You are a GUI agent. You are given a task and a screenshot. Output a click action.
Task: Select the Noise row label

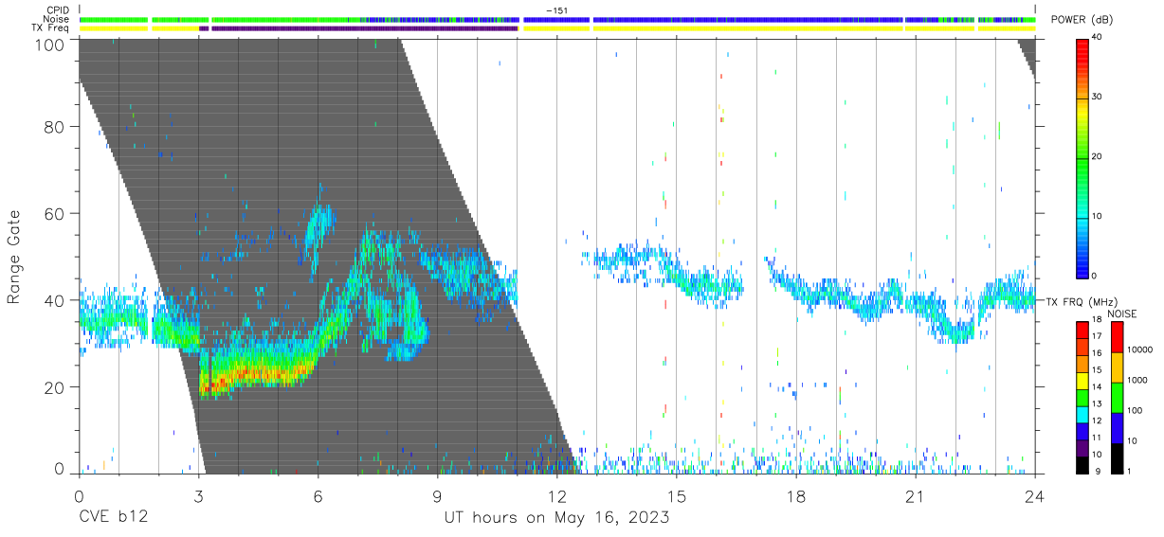(x=57, y=19)
